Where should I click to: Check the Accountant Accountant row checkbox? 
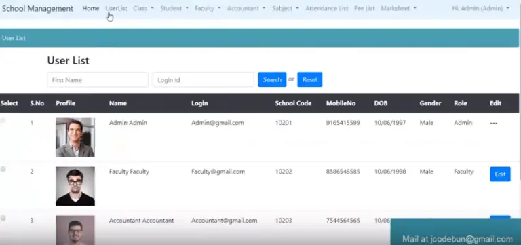[x=3, y=218]
